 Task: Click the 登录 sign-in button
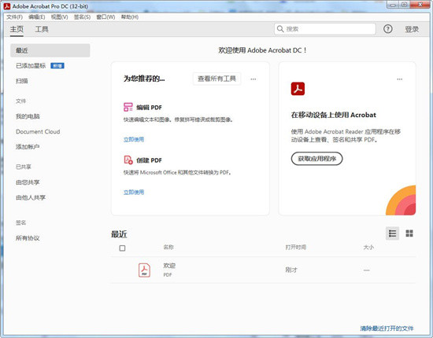click(412, 29)
